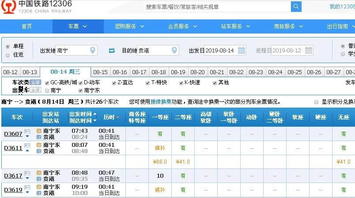Screen dimensions: 355x198
Task: Open train D3619 link
Action: tap(13, 190)
